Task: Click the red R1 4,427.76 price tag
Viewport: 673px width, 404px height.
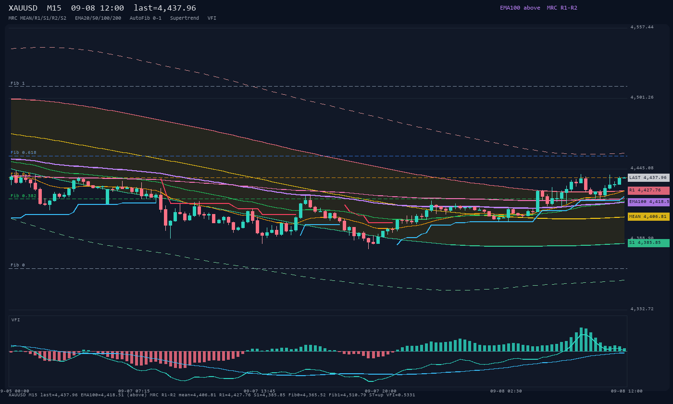Action: (648, 190)
